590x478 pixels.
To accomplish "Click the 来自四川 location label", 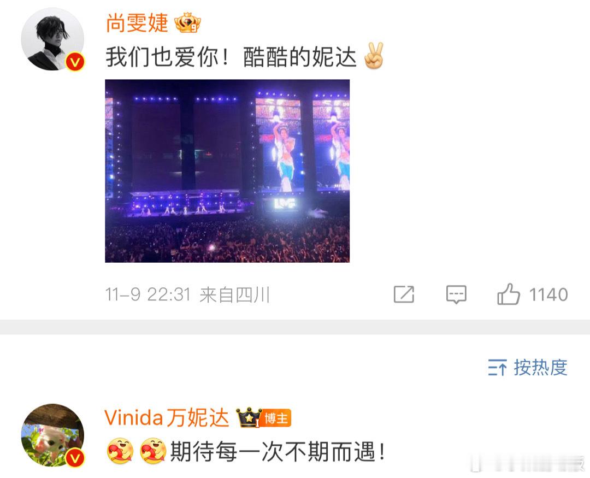I will (x=234, y=294).
